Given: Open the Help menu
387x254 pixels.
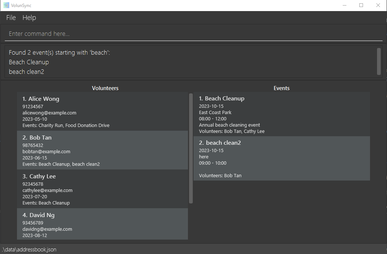Looking at the screenshot, I should tap(29, 17).
